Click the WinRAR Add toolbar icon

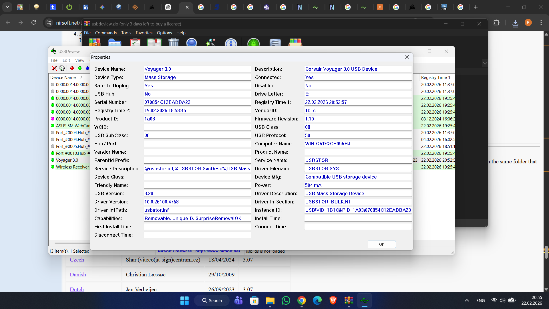pyautogui.click(x=94, y=42)
